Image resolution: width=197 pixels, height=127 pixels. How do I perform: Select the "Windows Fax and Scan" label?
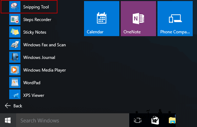click(44, 45)
